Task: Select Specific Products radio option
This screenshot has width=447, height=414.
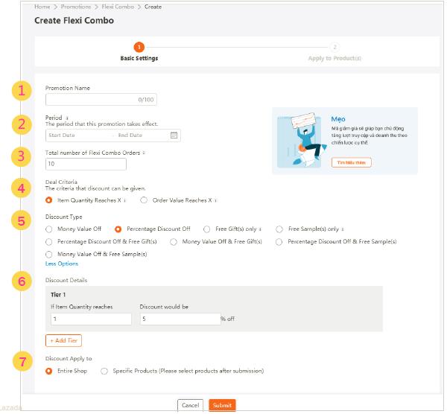Action: point(104,371)
